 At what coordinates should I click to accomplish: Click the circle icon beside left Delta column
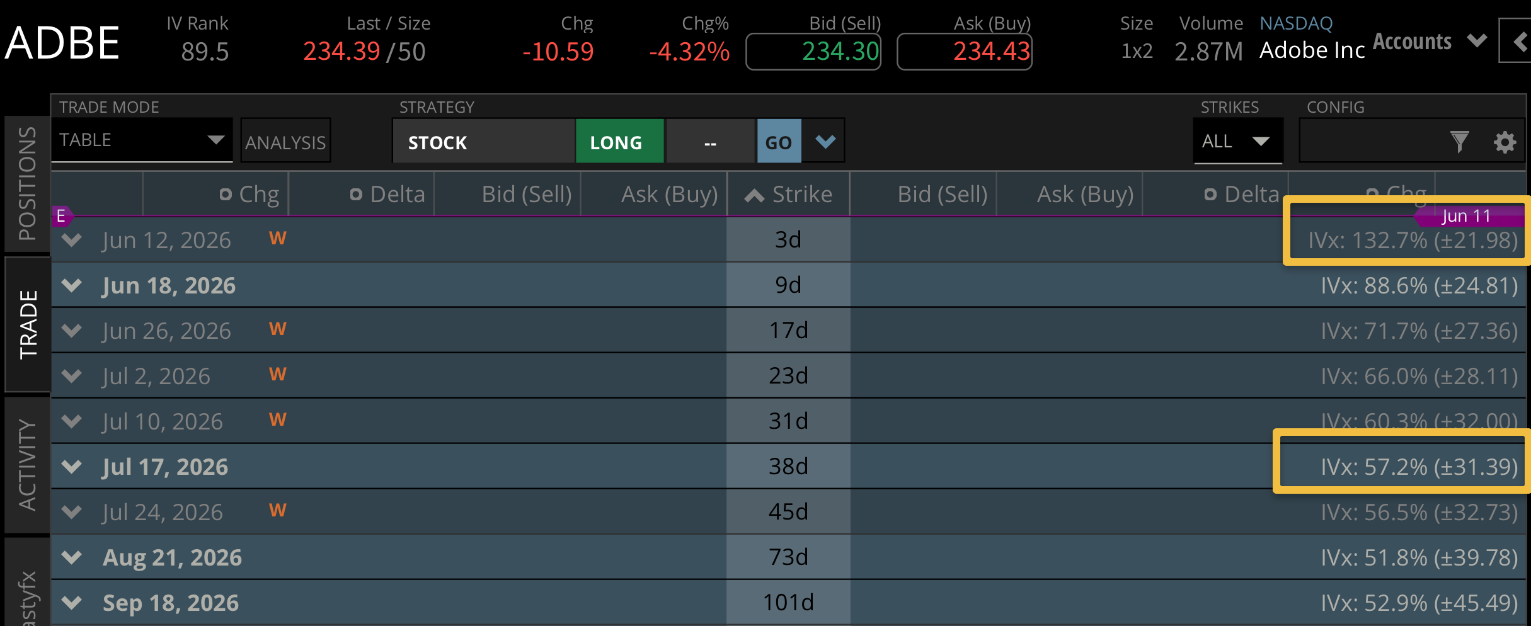(x=356, y=195)
